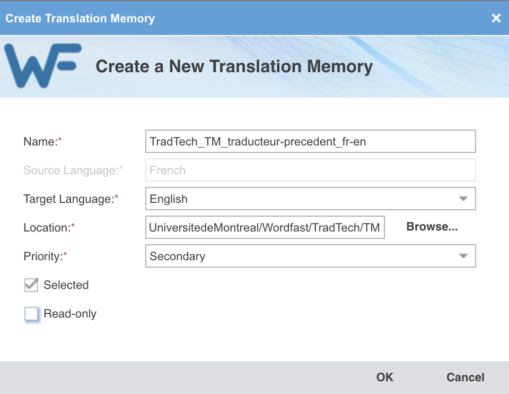Click the Read-only label text

tap(70, 314)
